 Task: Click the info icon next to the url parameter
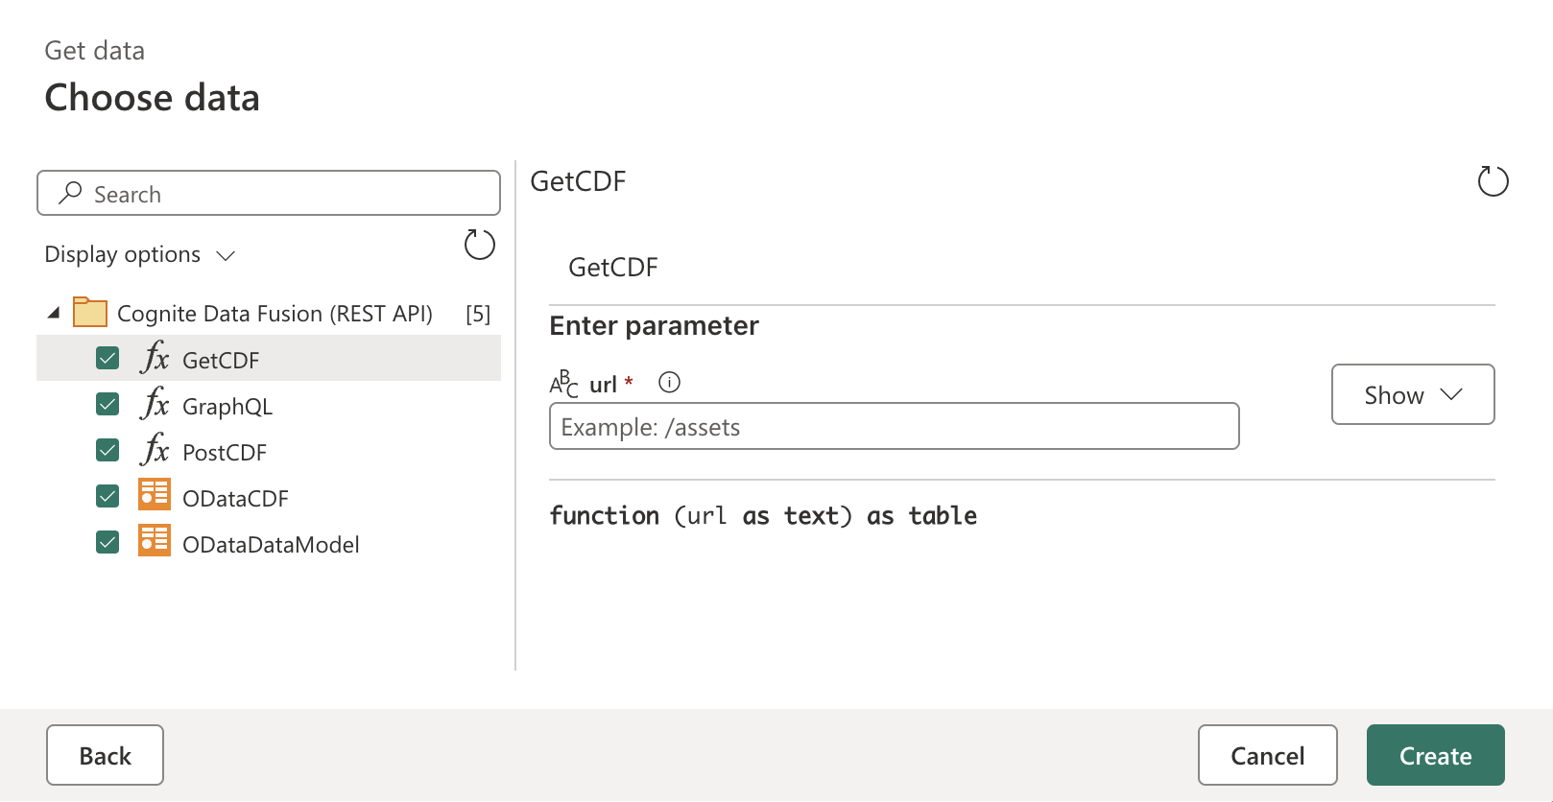[x=669, y=382]
